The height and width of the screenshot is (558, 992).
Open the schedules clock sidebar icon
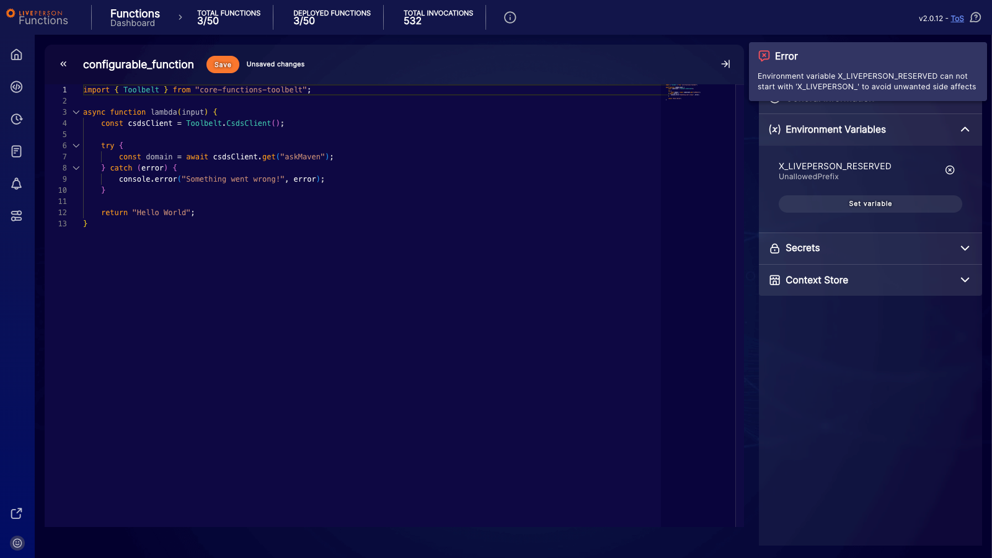(17, 119)
